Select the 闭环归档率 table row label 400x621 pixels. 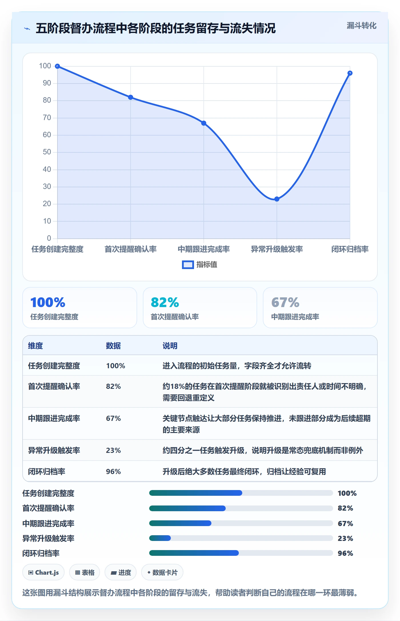coord(47,471)
